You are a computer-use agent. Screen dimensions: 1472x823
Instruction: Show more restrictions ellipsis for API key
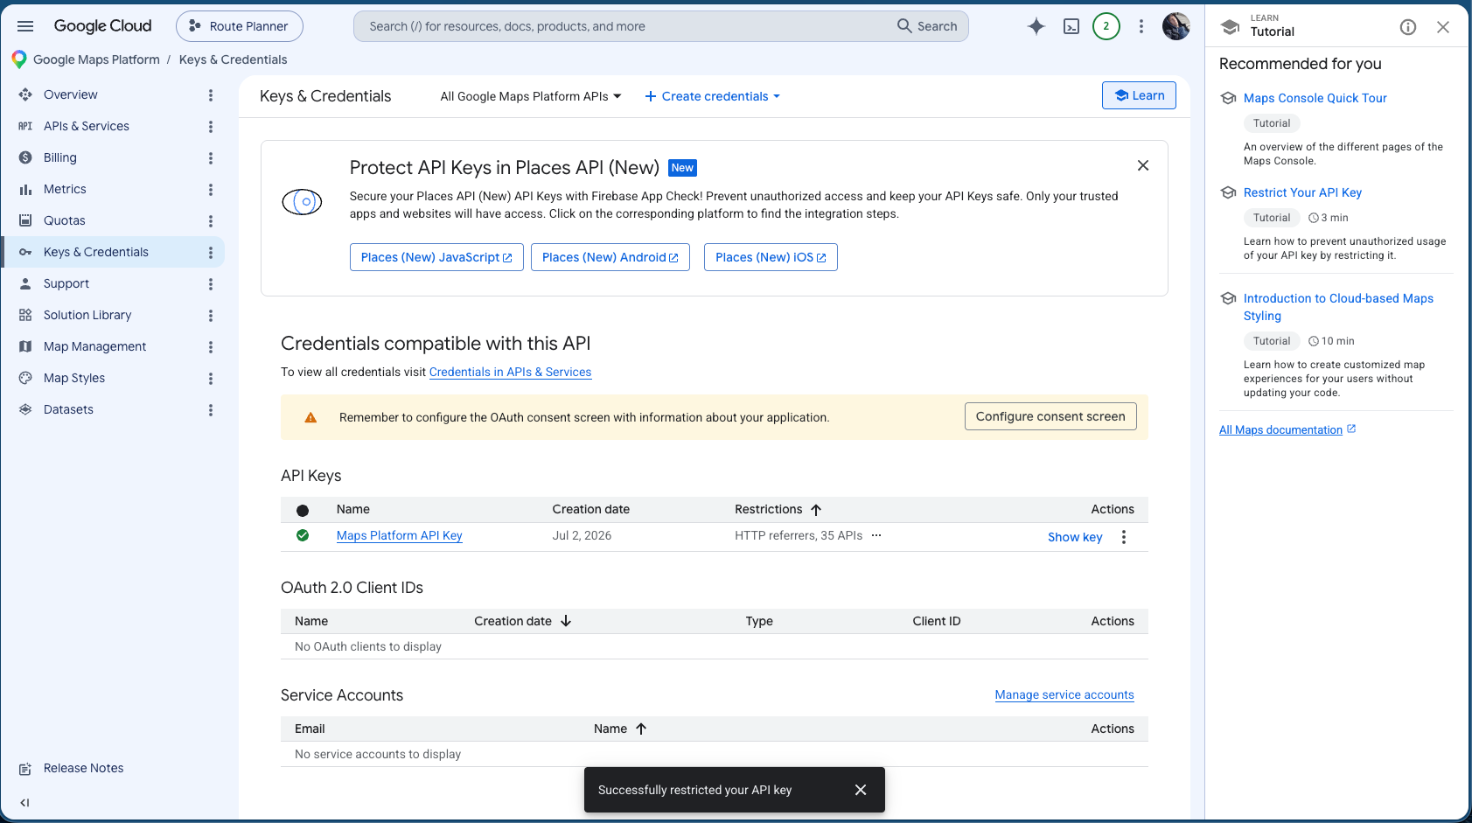click(876, 535)
